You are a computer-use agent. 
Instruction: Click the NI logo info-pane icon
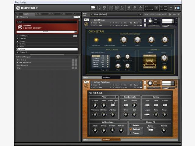click(x=177, y=8)
